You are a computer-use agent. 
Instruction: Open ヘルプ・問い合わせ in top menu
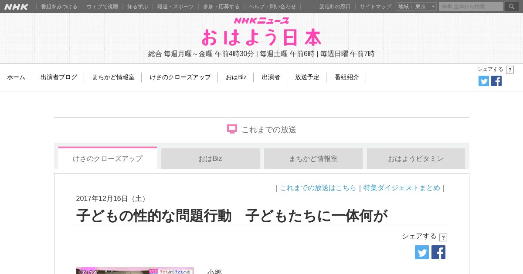272,7
